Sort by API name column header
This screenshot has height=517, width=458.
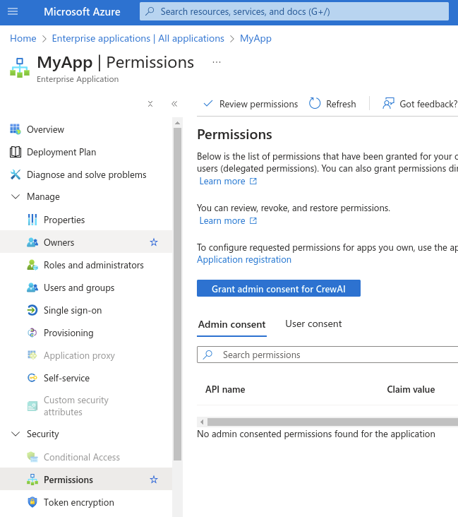point(225,389)
